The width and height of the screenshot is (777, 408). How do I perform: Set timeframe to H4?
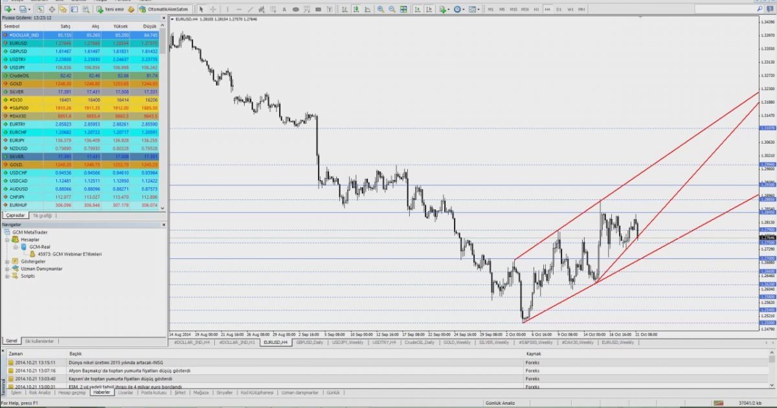[x=547, y=10]
